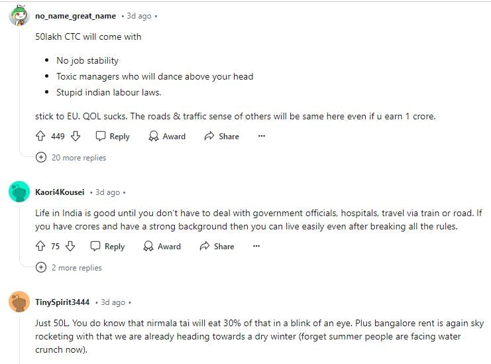Upvote Kaori4Kousei's comment

click(40, 246)
